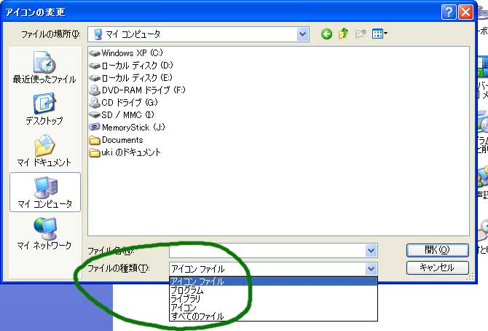The height and width of the screenshot is (331, 488).
Task: Expand the ファイルの場所 dropdown
Action: coord(302,34)
